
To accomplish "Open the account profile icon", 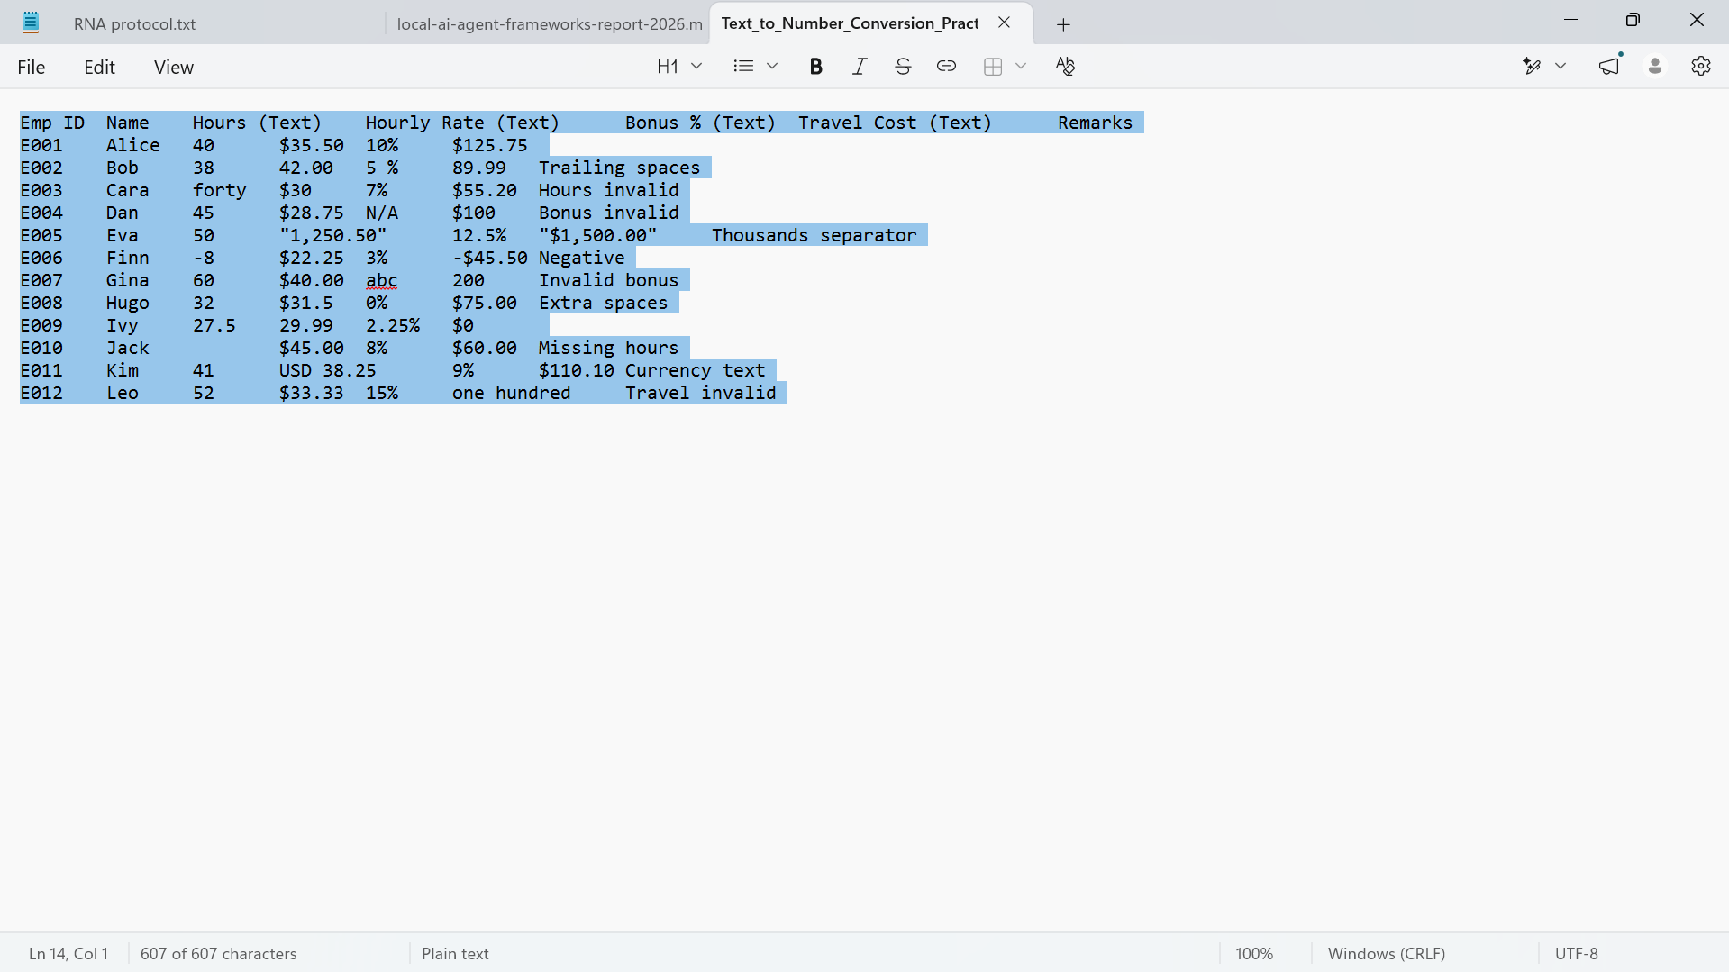I will (1655, 67).
